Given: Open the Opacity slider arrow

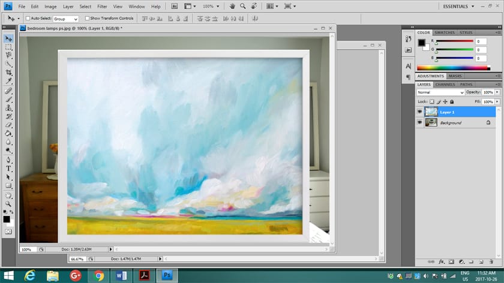Looking at the screenshot, I should coord(497,92).
